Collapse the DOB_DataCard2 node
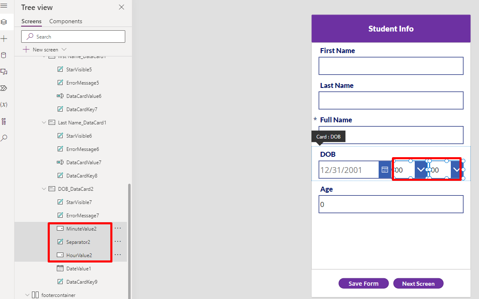Viewport: 479px width, 299px height. click(44, 189)
